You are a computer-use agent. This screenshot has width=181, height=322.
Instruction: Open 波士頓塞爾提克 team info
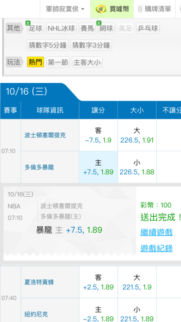45,135
